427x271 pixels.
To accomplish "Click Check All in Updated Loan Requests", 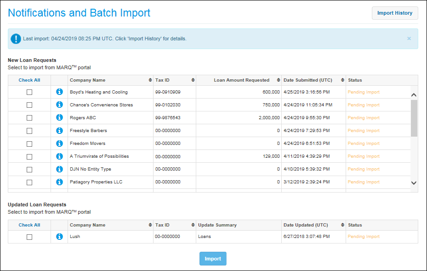I will click(29, 225).
